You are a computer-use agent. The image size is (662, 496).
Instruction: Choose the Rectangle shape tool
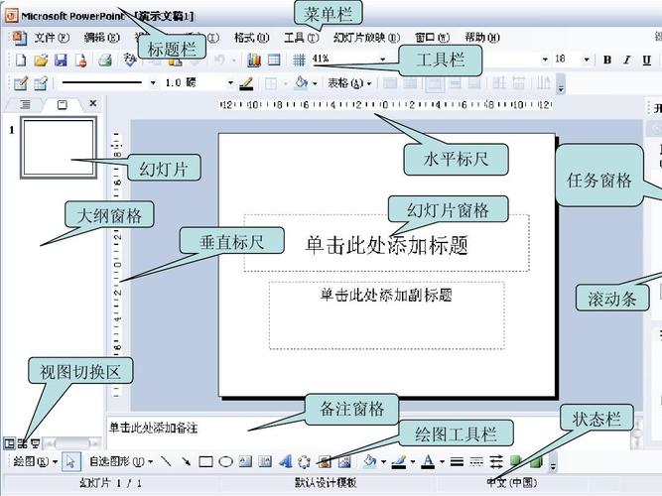pyautogui.click(x=205, y=462)
